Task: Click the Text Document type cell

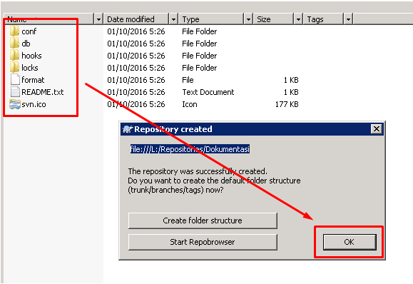Action: 208,92
